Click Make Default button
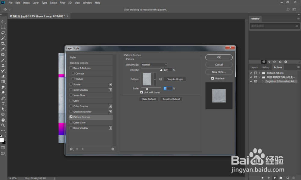This screenshot has height=180, width=301. (x=149, y=99)
